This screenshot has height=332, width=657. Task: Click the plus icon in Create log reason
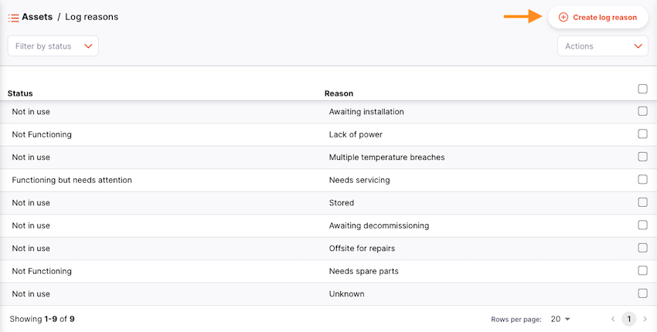563,17
